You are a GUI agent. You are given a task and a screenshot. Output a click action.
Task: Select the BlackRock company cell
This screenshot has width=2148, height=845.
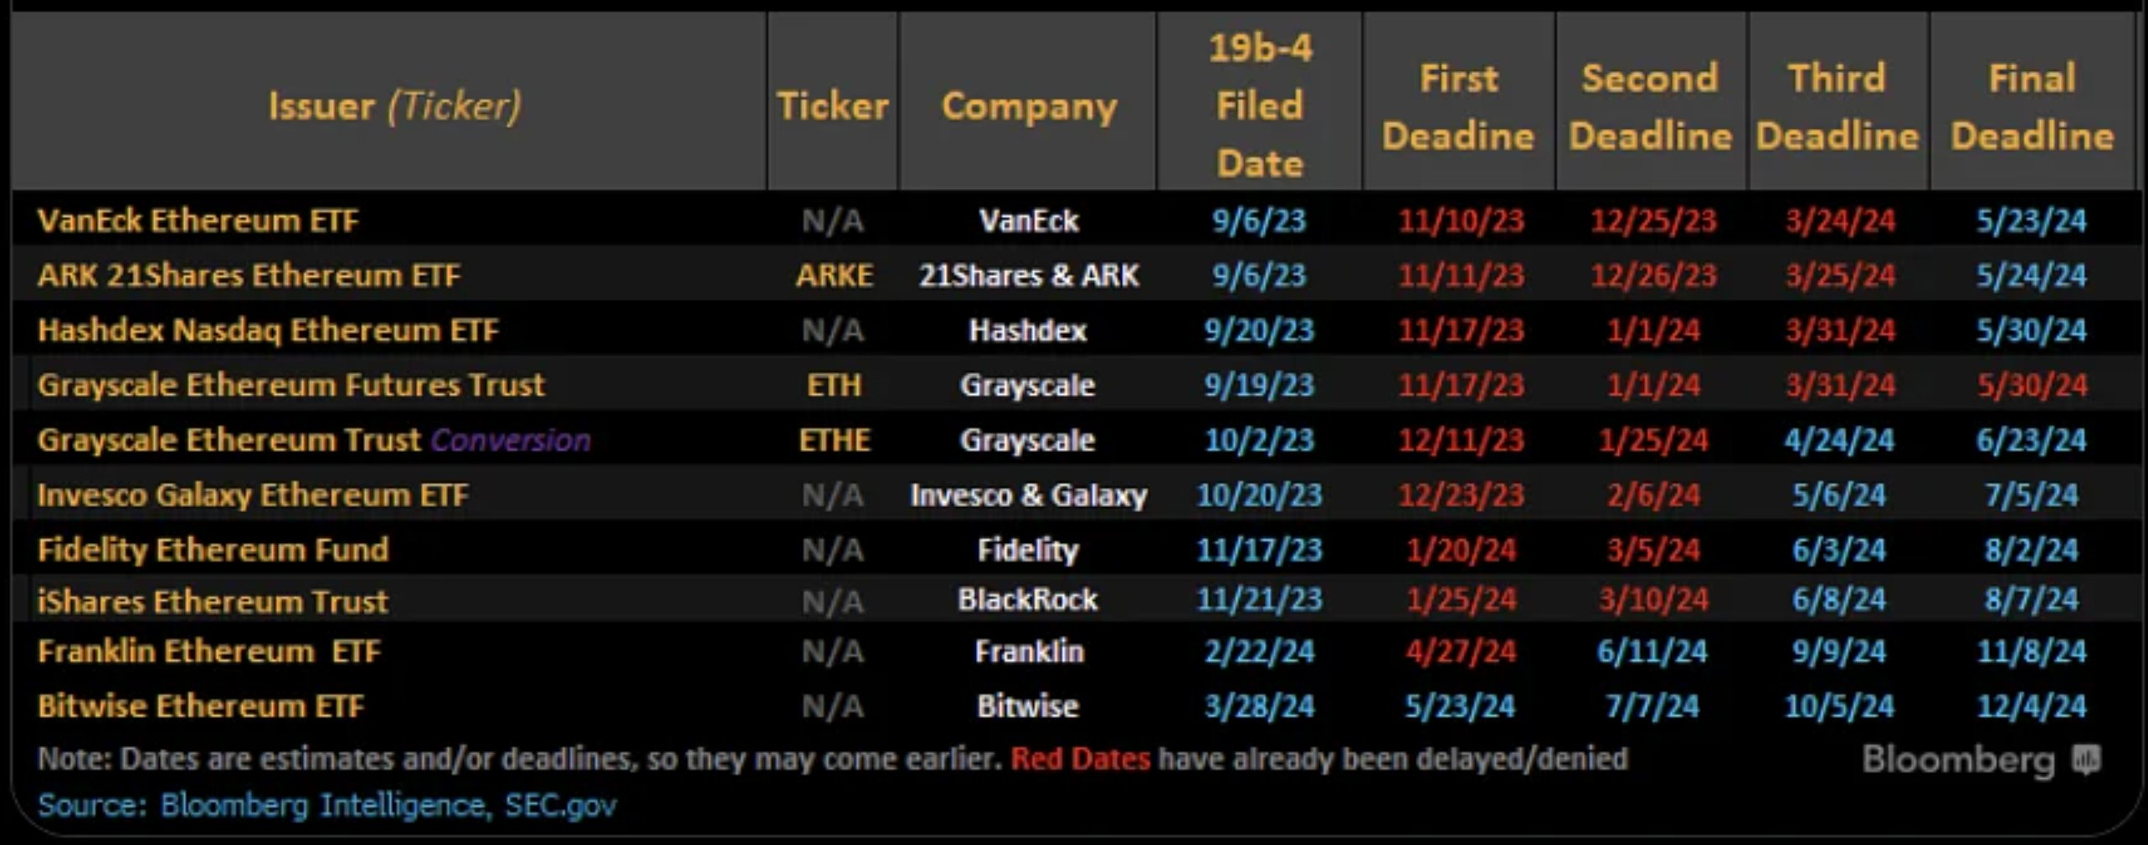pos(1027,600)
